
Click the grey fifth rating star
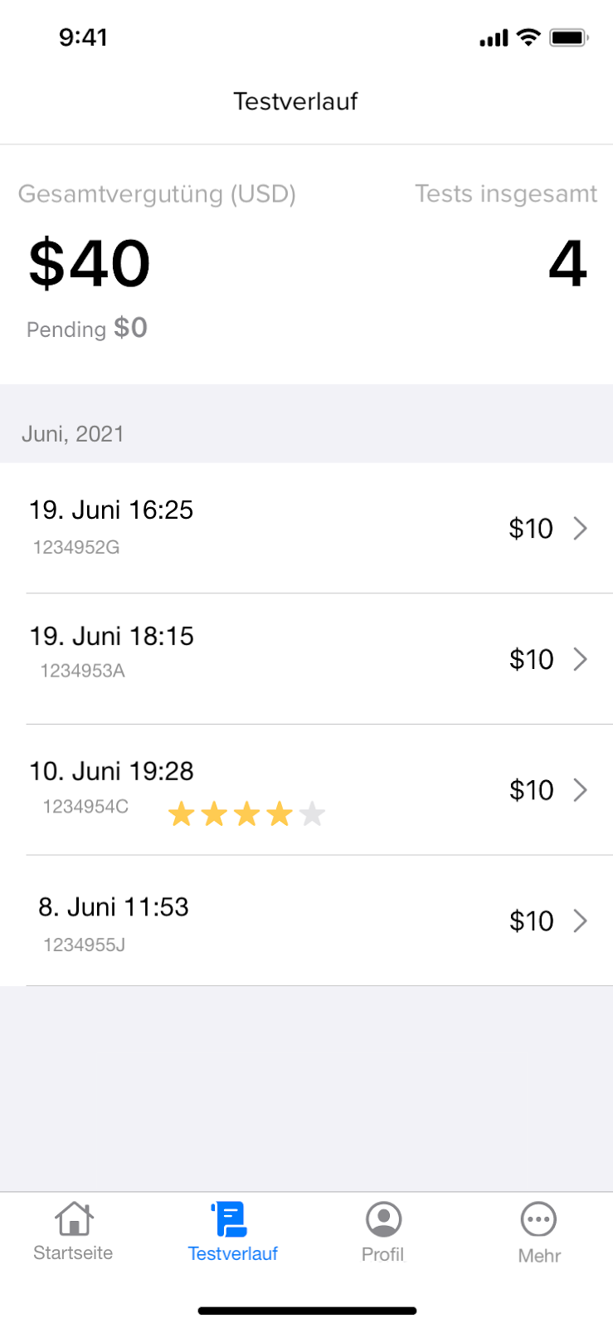312,814
